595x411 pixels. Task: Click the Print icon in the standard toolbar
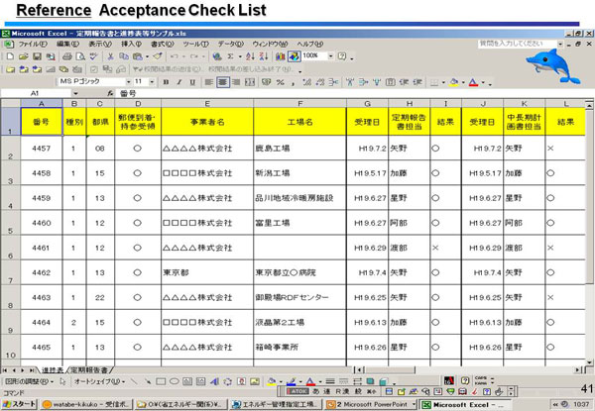coord(67,56)
